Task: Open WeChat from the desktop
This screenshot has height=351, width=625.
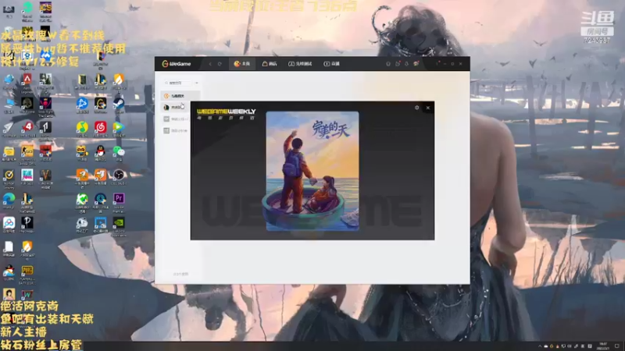Action: coord(119,153)
